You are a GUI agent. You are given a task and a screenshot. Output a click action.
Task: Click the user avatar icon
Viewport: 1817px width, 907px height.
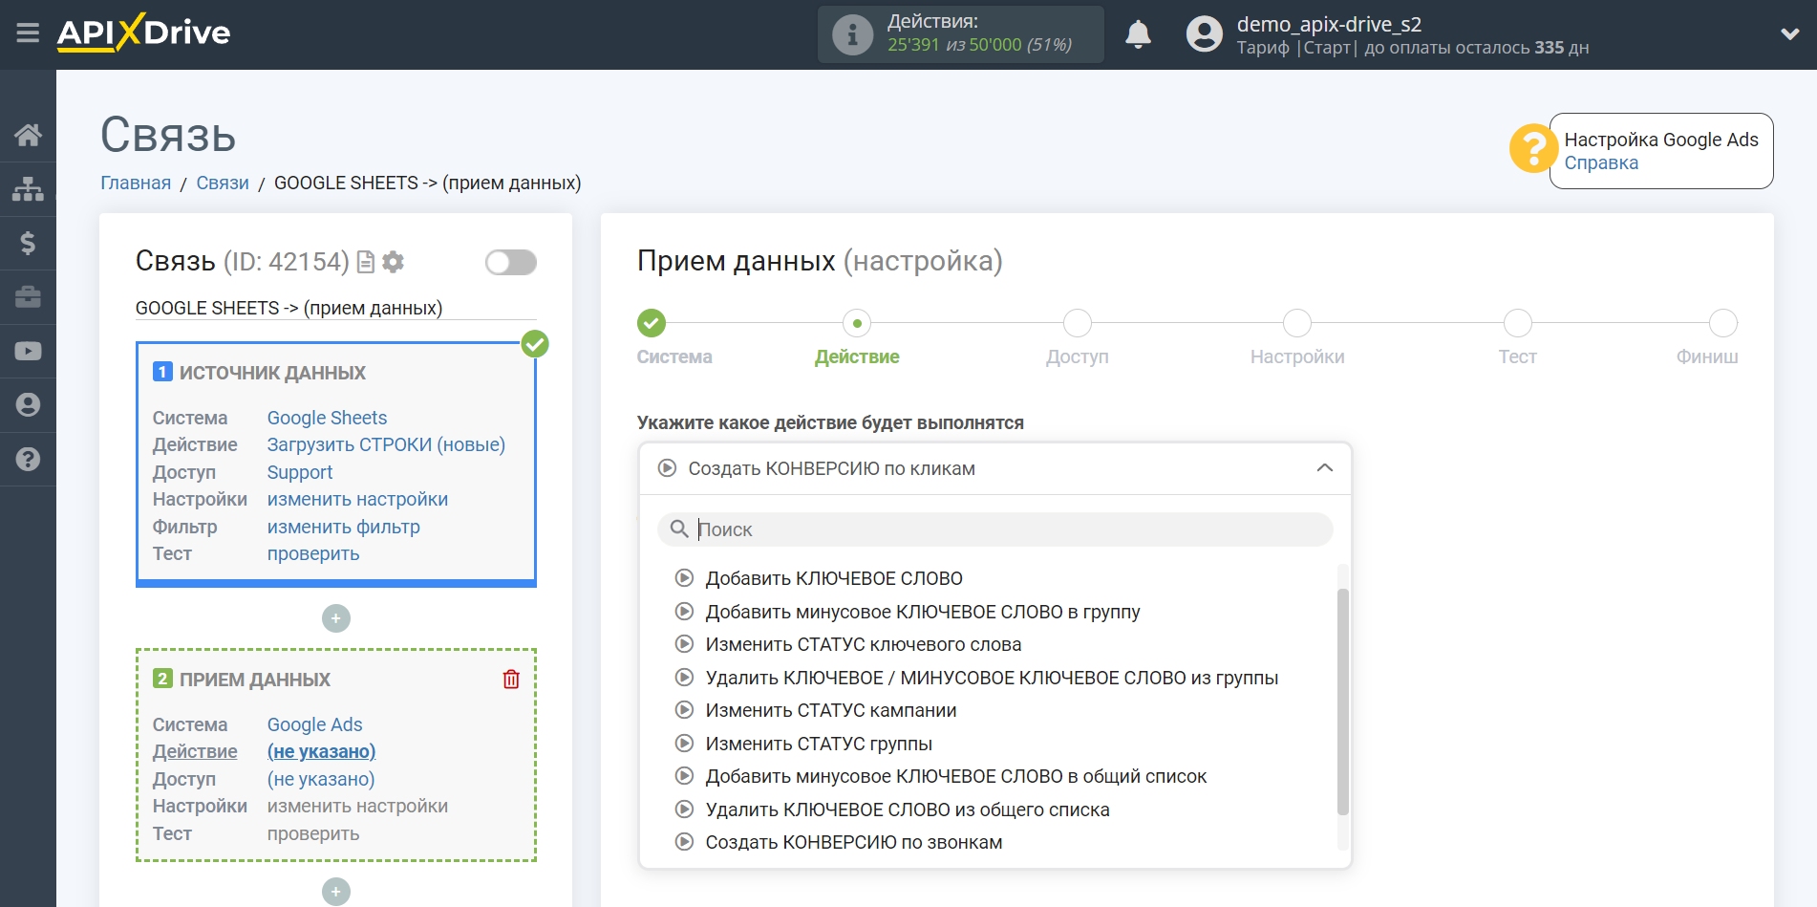pos(1204,34)
